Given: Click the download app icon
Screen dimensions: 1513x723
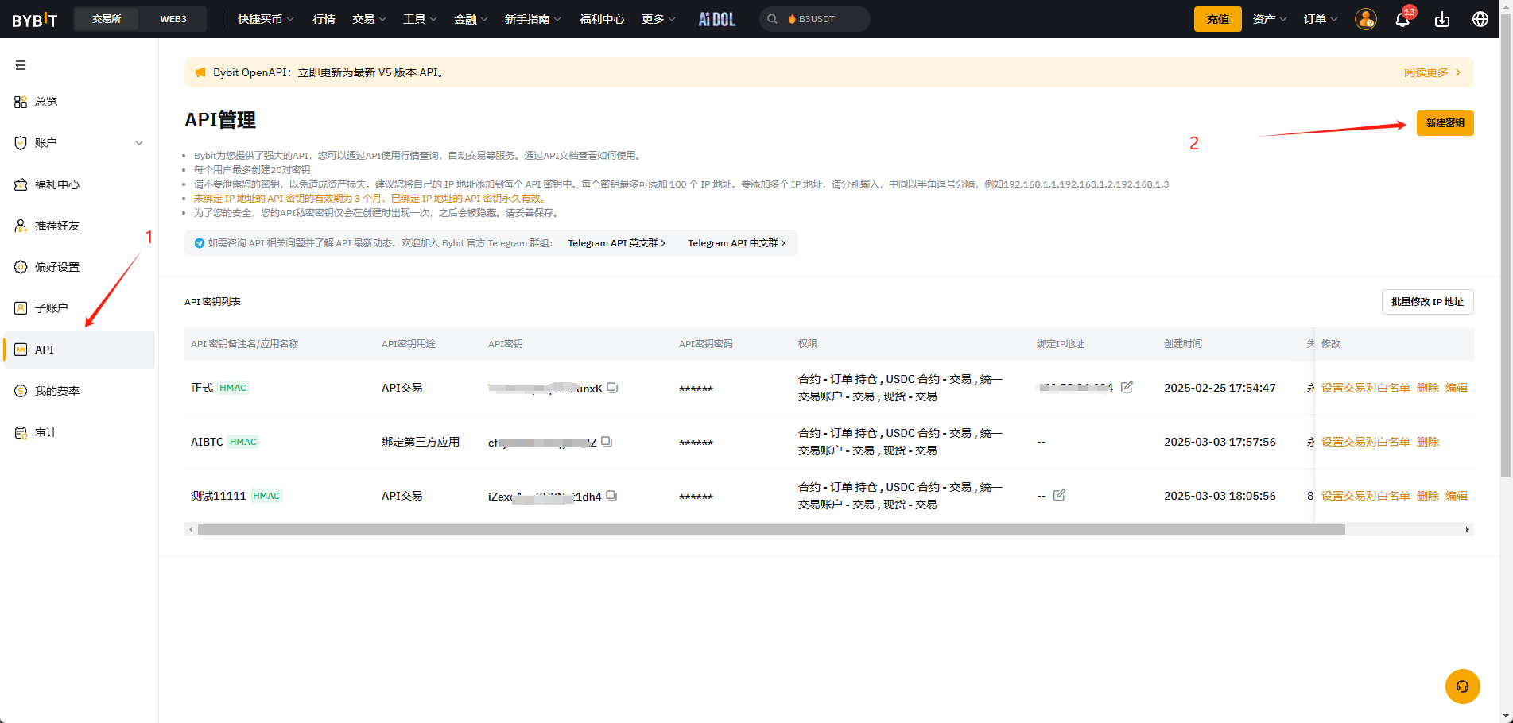Looking at the screenshot, I should 1442,20.
